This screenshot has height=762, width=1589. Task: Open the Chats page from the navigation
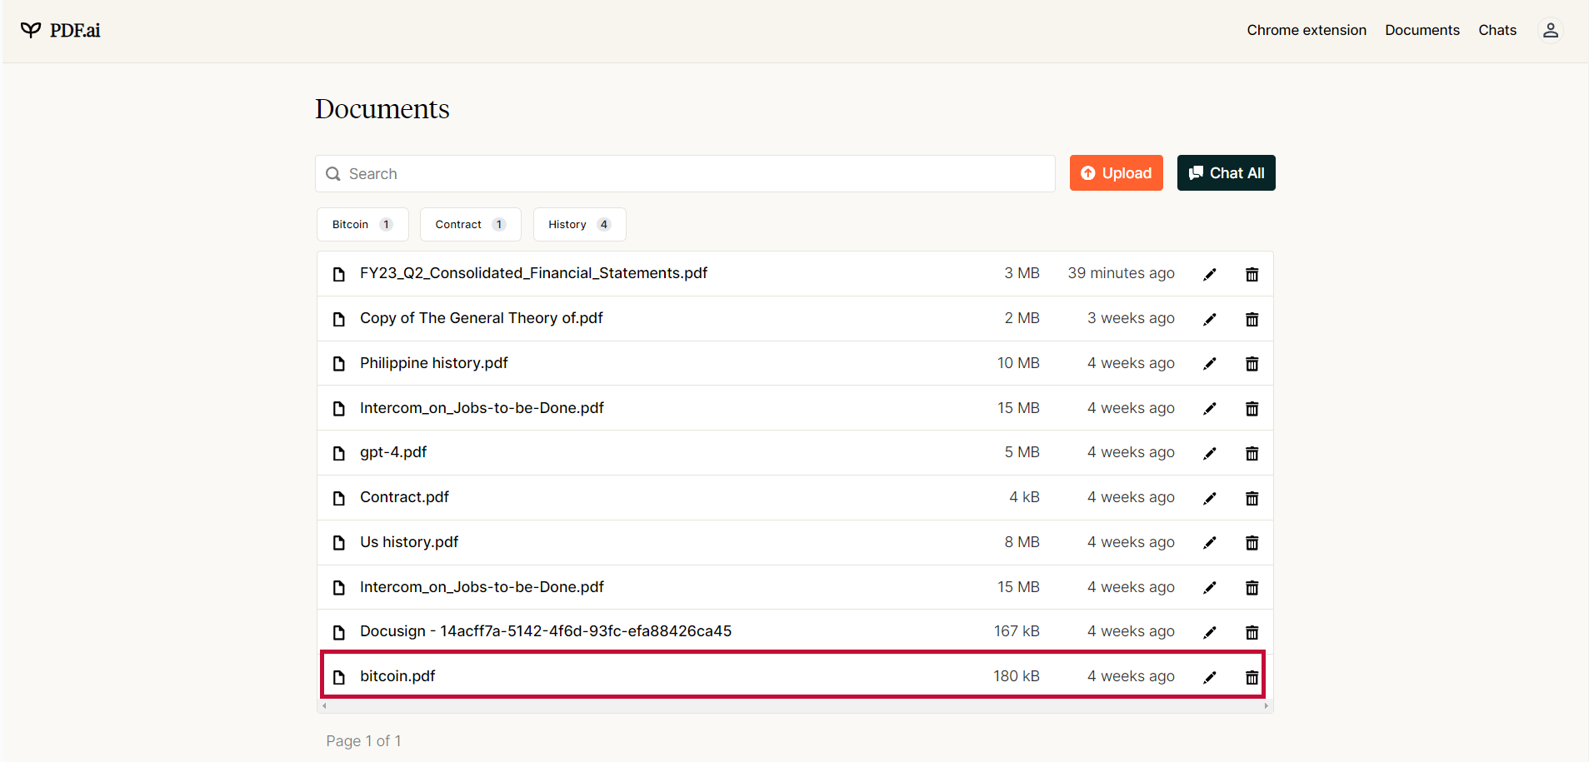pyautogui.click(x=1497, y=31)
